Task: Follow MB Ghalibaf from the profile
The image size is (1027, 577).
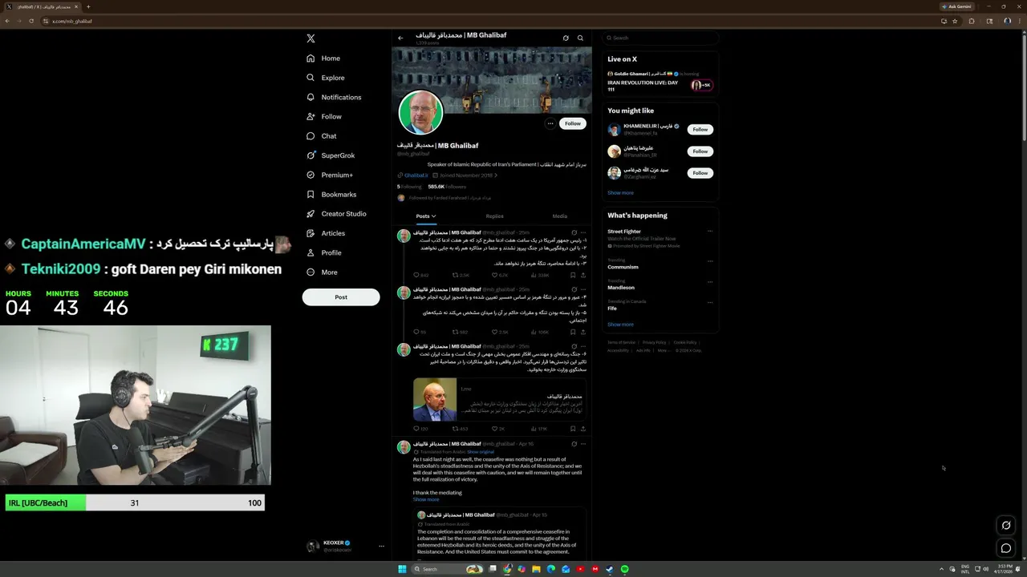Action: (x=572, y=123)
